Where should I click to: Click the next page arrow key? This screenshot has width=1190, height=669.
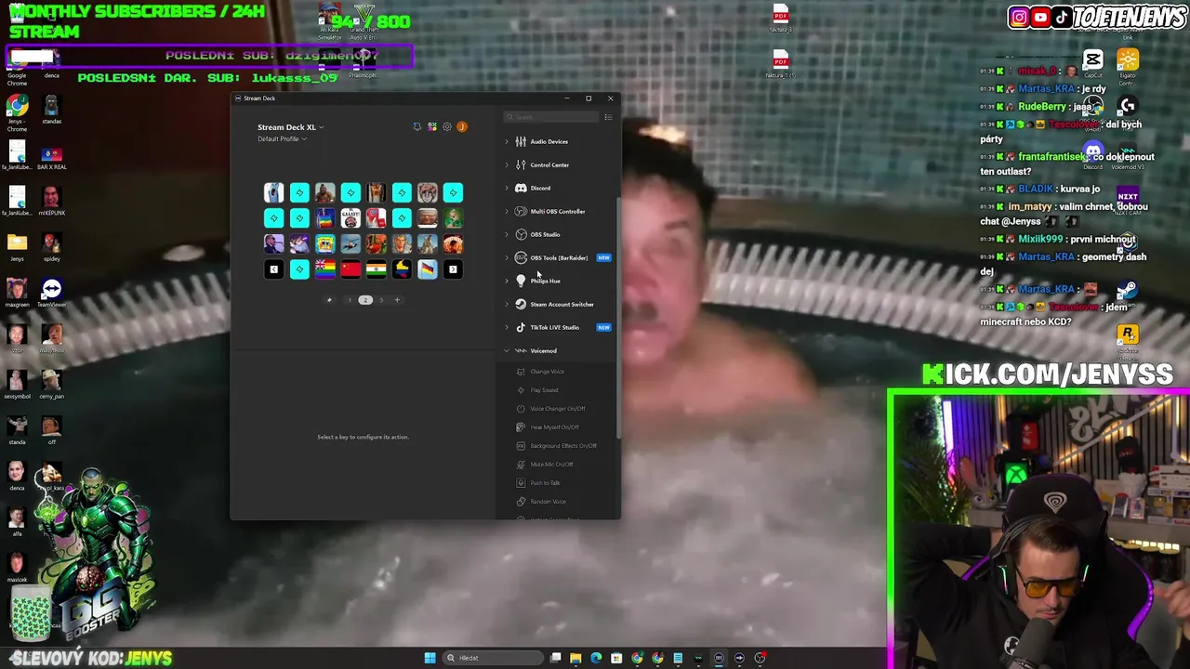tap(453, 269)
